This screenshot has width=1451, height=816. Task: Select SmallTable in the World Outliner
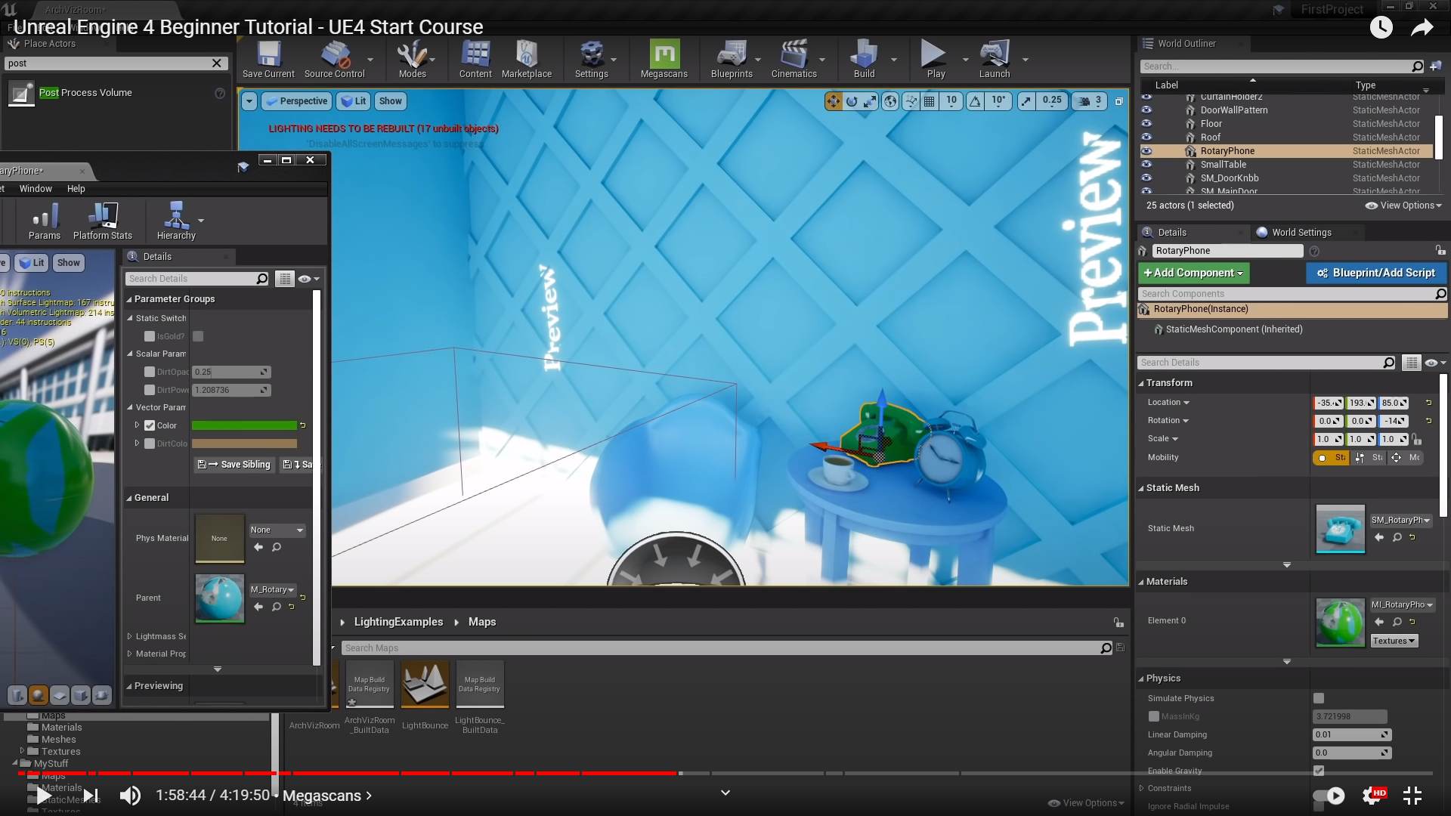pyautogui.click(x=1223, y=165)
